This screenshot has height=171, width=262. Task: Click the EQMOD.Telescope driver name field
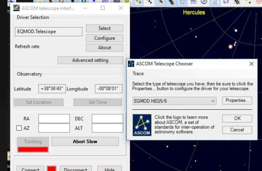point(48,32)
